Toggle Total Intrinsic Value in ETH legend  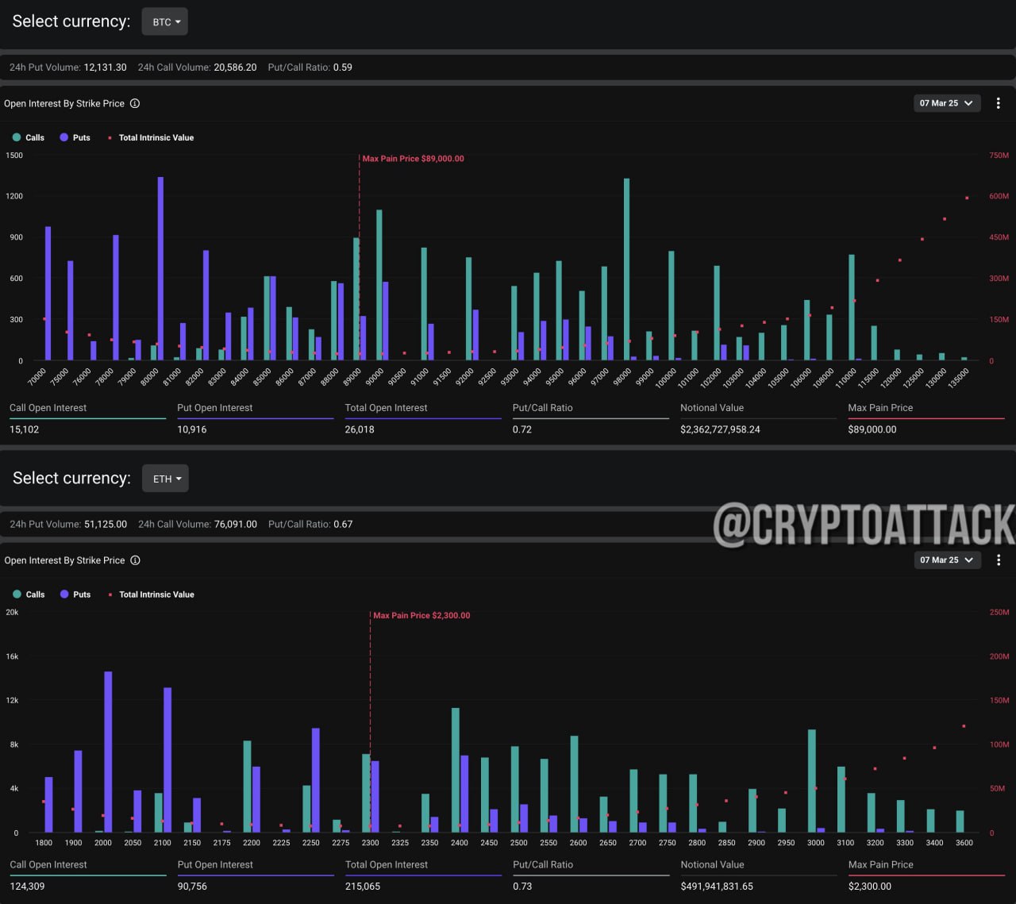point(151,594)
